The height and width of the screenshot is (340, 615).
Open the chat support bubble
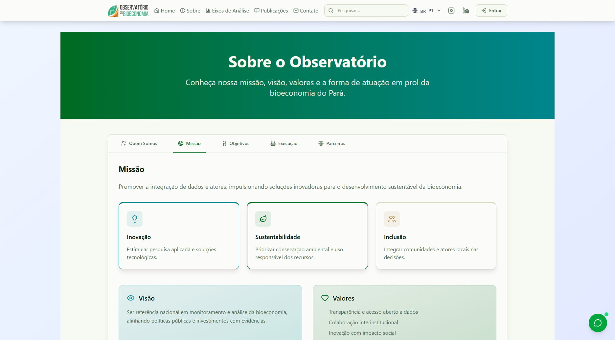point(598,323)
